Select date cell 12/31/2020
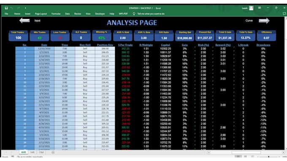 click(44, 49)
